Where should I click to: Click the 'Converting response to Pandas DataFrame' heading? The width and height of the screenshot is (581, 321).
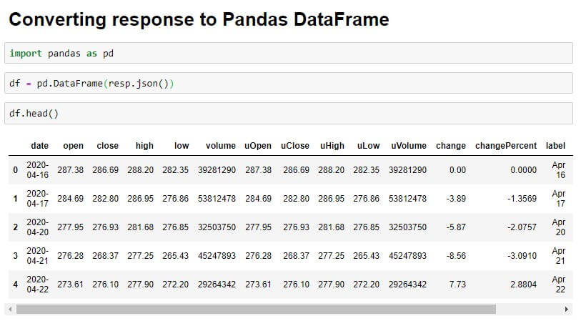199,19
